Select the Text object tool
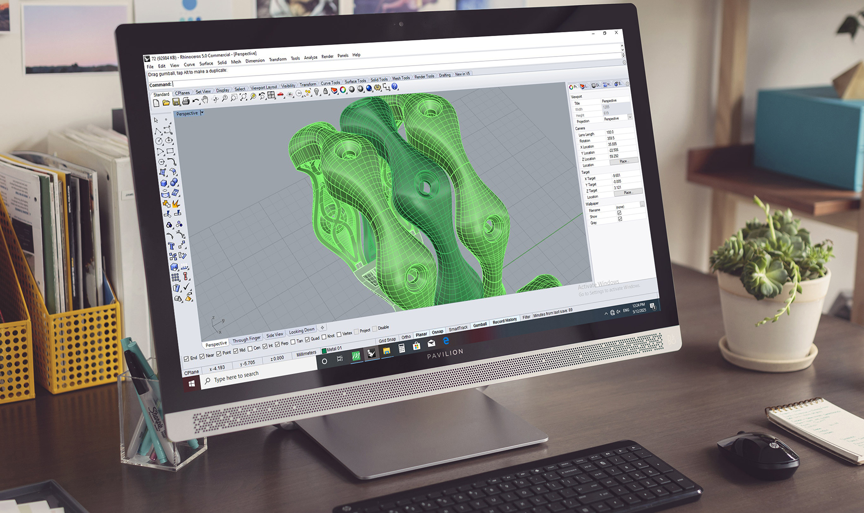Image resolution: width=864 pixels, height=513 pixels. pyautogui.click(x=171, y=246)
